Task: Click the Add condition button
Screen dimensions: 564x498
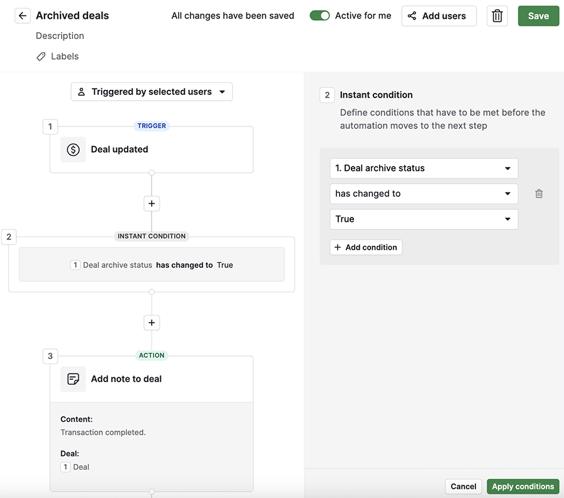Action: pyautogui.click(x=366, y=247)
